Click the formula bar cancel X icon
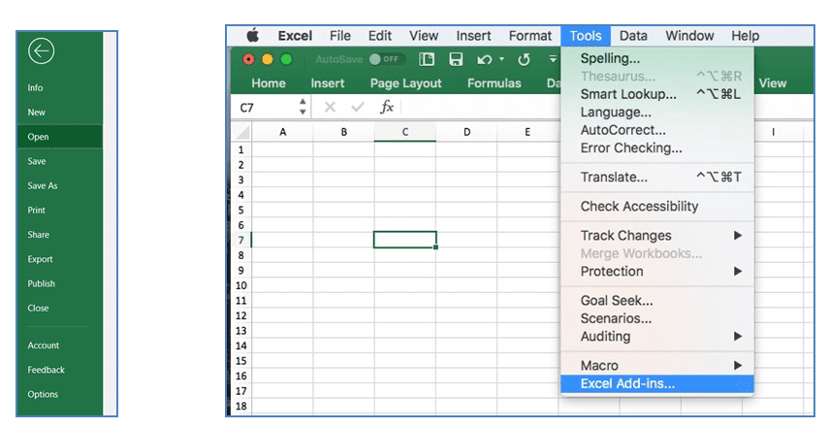Viewport: 829px width, 429px height. pyautogui.click(x=330, y=108)
